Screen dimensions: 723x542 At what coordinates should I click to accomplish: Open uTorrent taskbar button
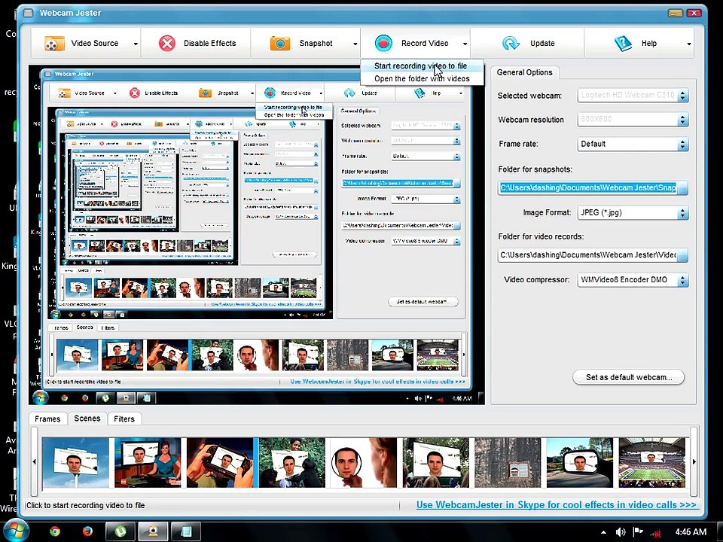pos(120,531)
